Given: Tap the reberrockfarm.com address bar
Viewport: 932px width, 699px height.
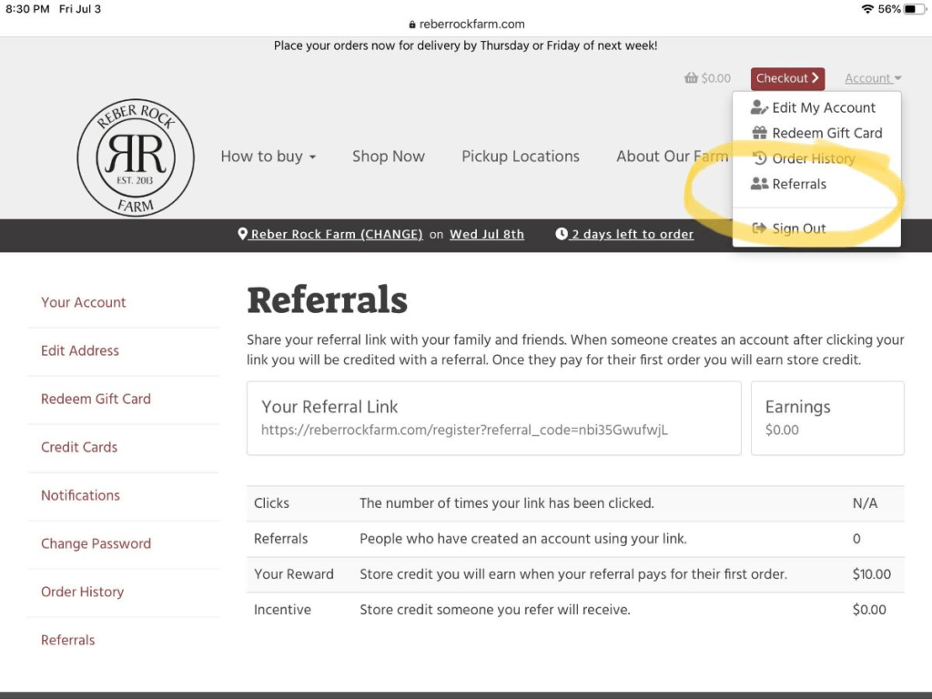Looking at the screenshot, I should (x=466, y=25).
